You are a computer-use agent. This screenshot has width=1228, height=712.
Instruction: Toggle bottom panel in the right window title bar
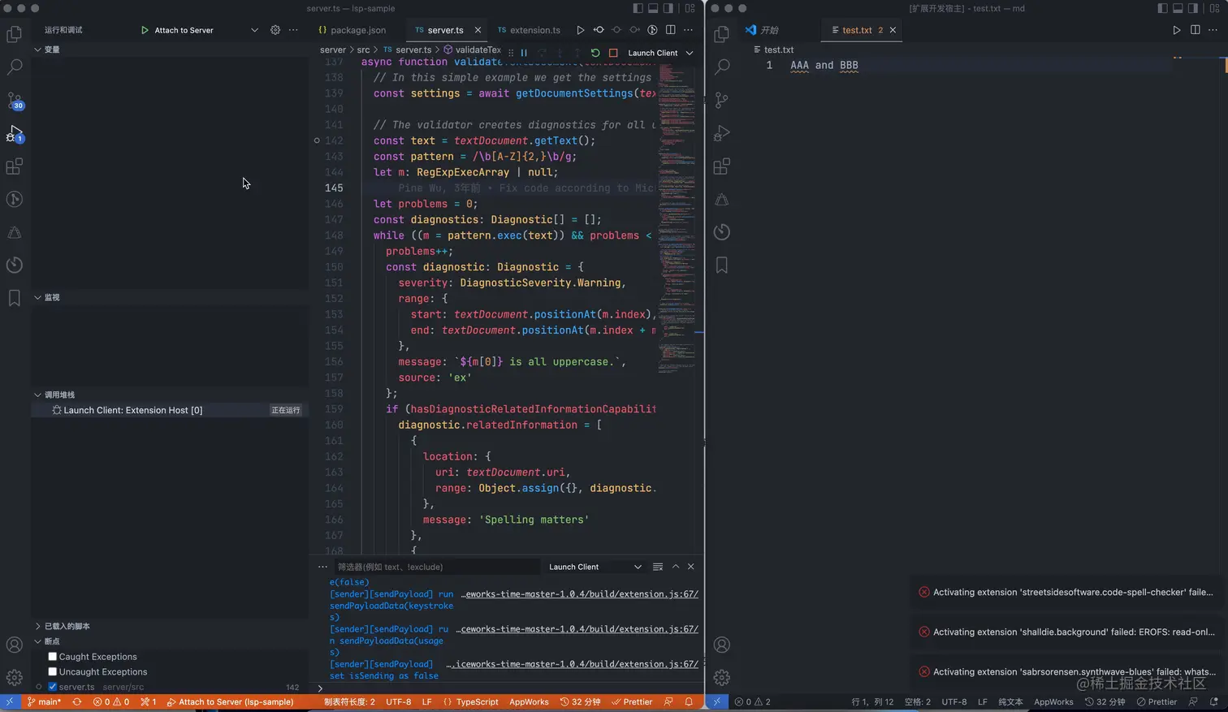click(x=1178, y=8)
